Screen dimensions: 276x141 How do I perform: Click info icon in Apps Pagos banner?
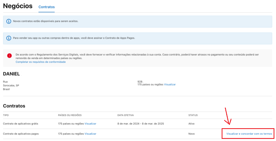tap(9, 38)
